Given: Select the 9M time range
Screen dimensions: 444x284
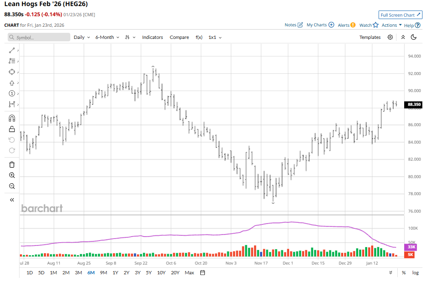Looking at the screenshot, I should tap(104, 273).
